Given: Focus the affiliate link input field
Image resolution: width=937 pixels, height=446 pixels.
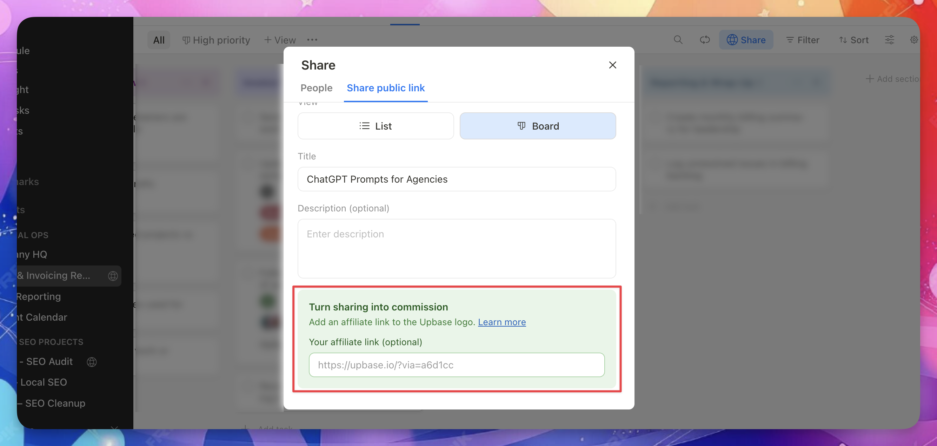Looking at the screenshot, I should tap(457, 365).
